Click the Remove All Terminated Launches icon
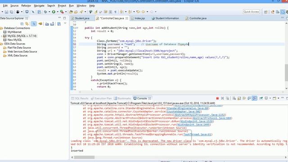288x162 pixels. coord(228,99)
